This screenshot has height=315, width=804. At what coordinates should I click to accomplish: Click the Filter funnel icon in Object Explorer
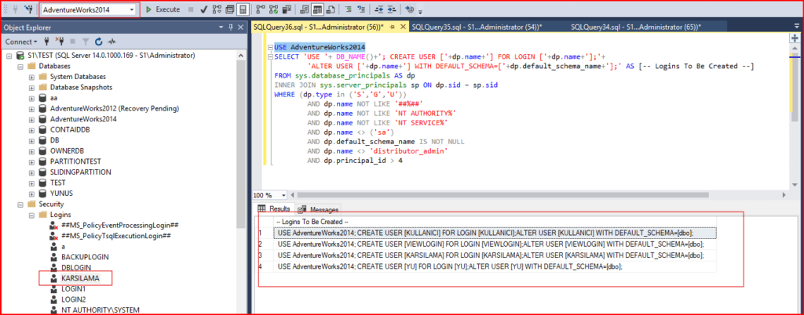tap(85, 41)
